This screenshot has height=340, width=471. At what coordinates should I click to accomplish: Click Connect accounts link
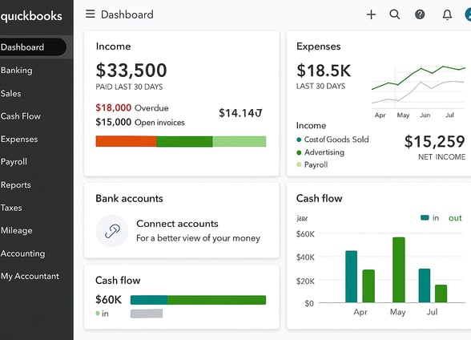point(177,224)
